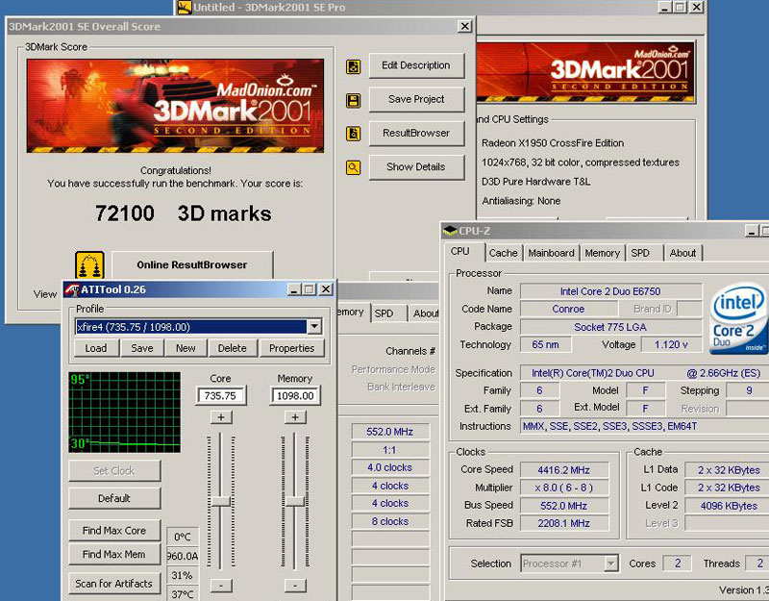The image size is (769, 601).
Task: Switch to the CPU tab in CPU-Z
Action: tap(460, 252)
